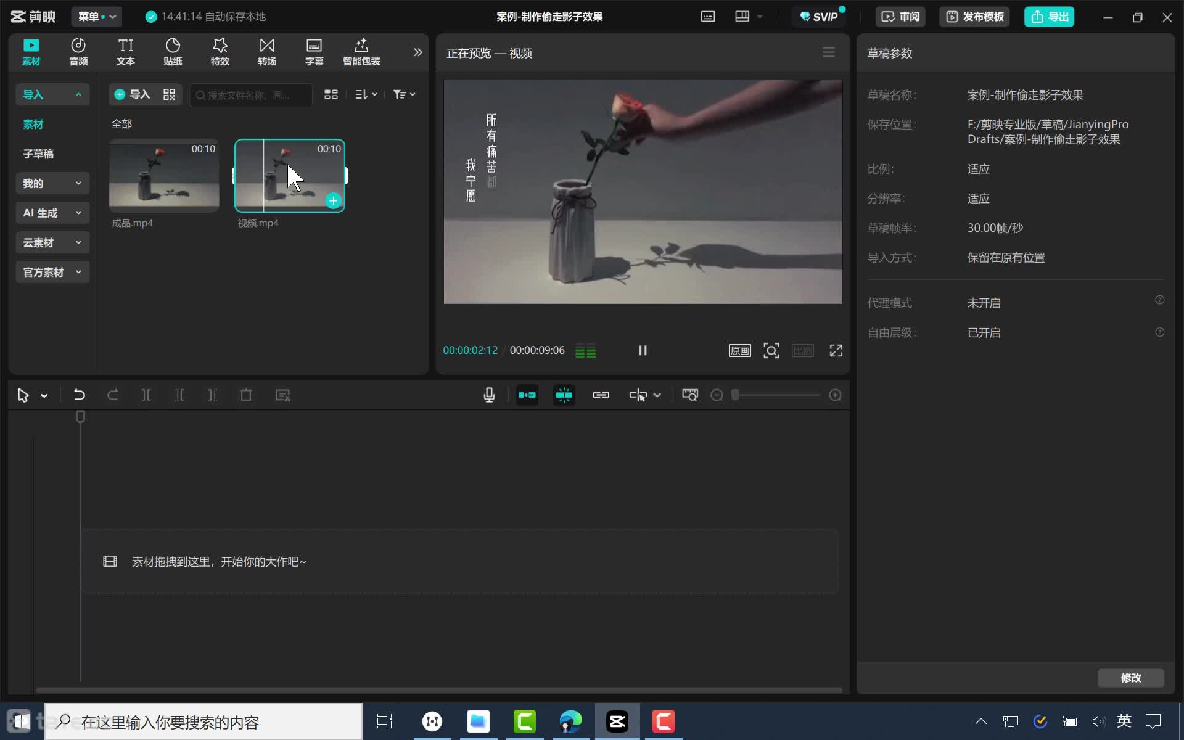Click the QR-code import icon
This screenshot has height=740, width=1184.
(169, 94)
